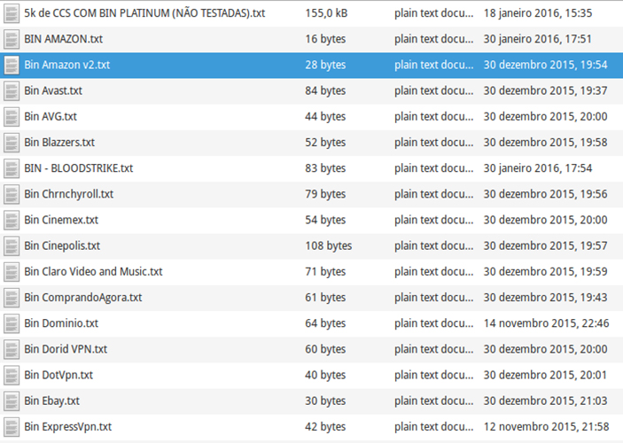The width and height of the screenshot is (623, 443).
Task: Click the icon of Bin DotVpn.txt
Action: [x=11, y=375]
